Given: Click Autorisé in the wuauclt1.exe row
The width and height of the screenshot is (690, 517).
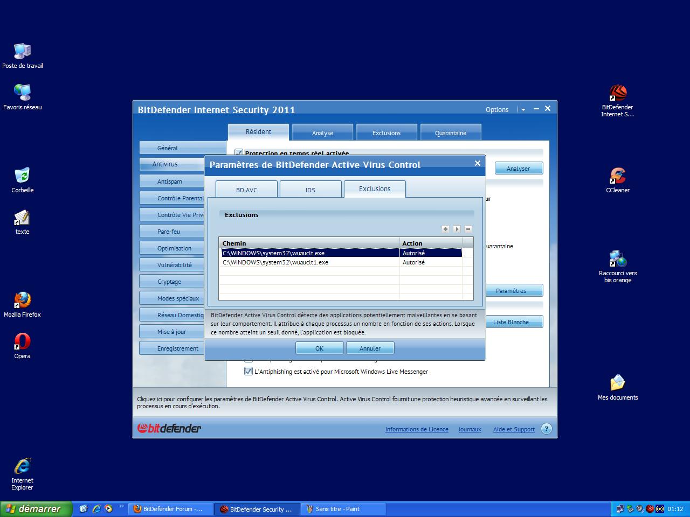Looking at the screenshot, I should pos(413,262).
